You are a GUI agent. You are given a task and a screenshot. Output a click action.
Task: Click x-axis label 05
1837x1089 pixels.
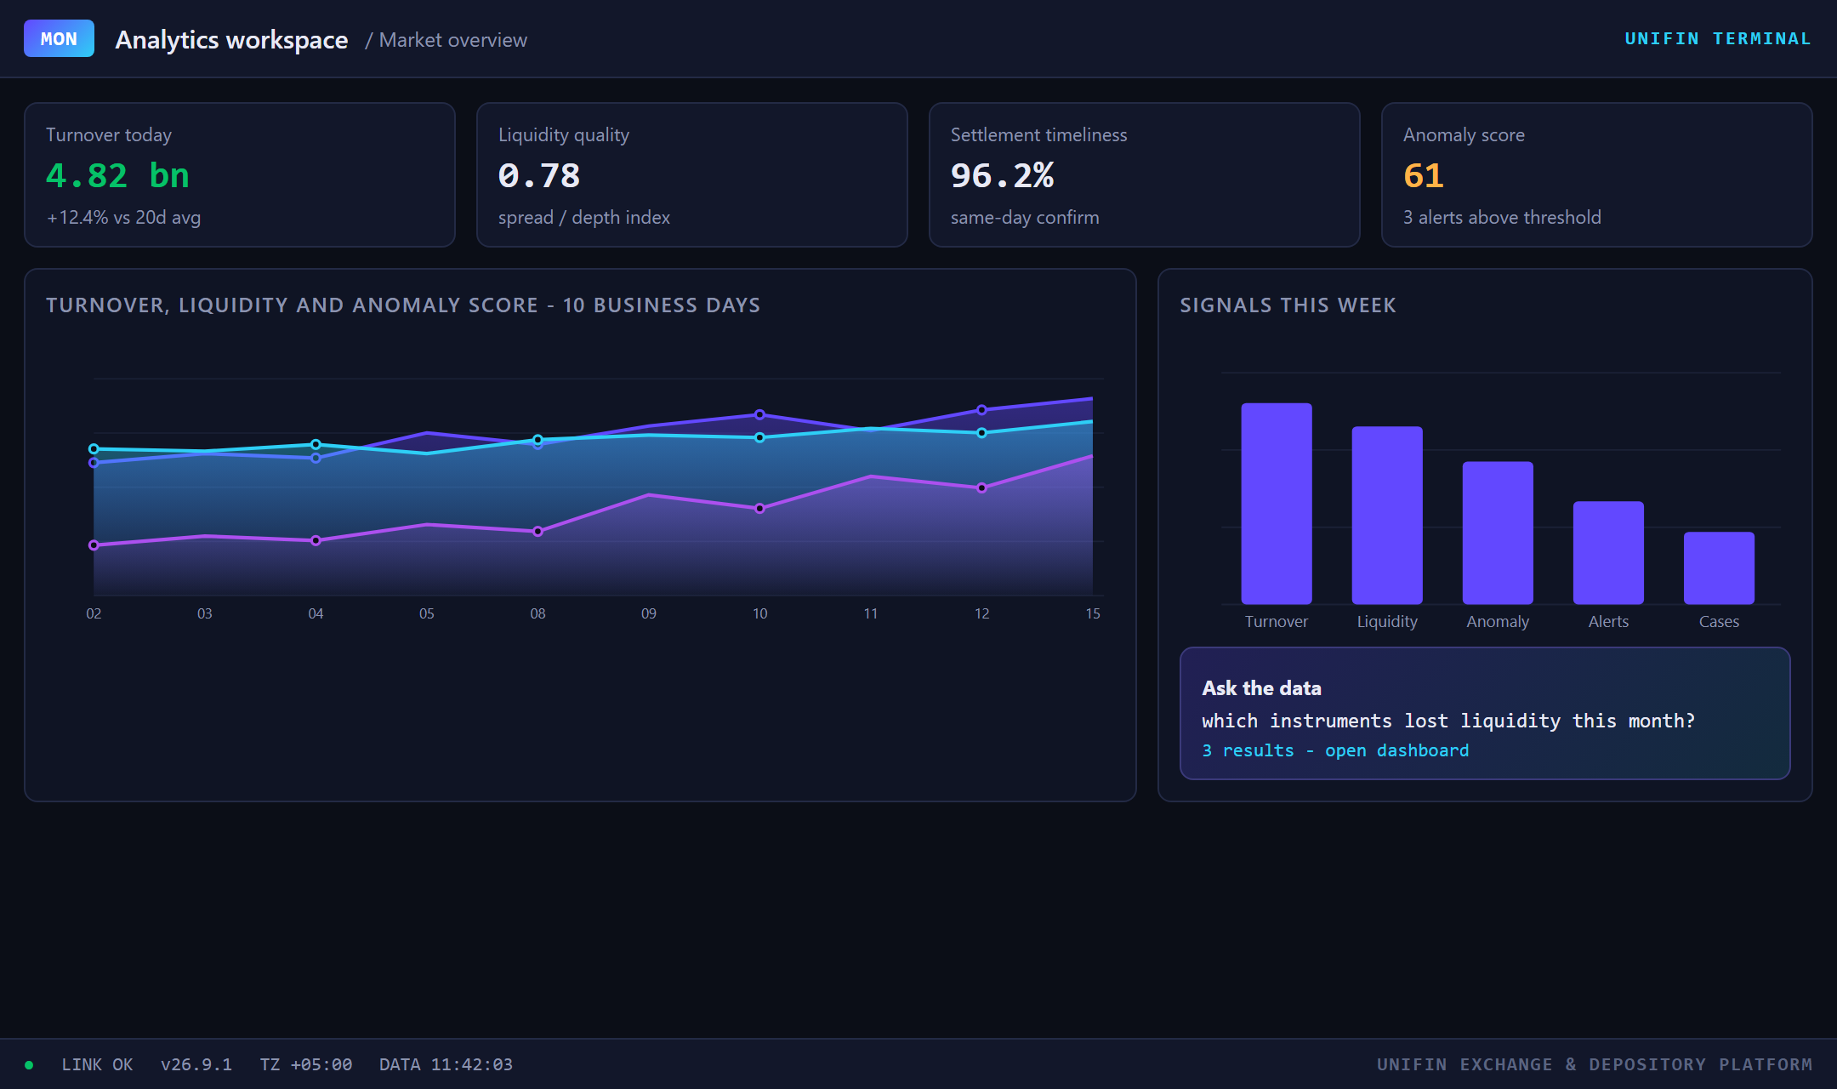click(427, 613)
